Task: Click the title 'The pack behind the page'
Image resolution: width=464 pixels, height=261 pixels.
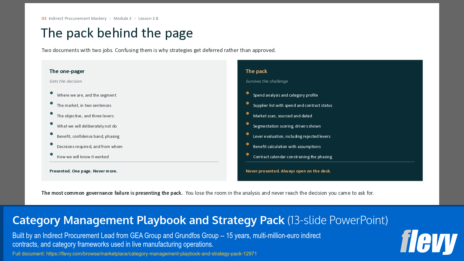Action: [117, 33]
